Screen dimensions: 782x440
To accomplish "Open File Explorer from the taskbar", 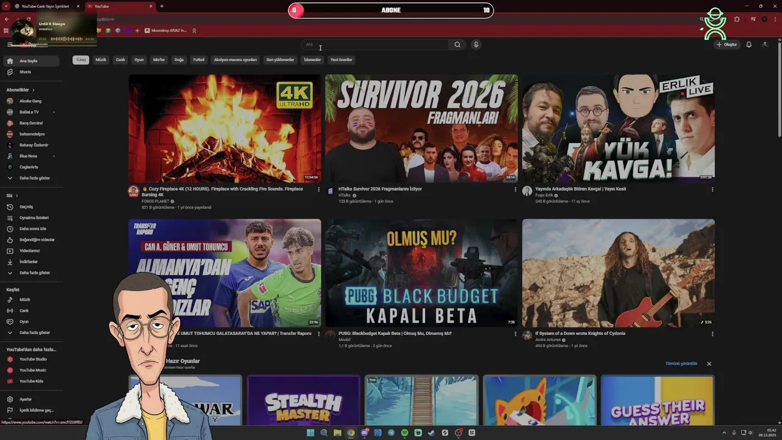I will (337, 433).
